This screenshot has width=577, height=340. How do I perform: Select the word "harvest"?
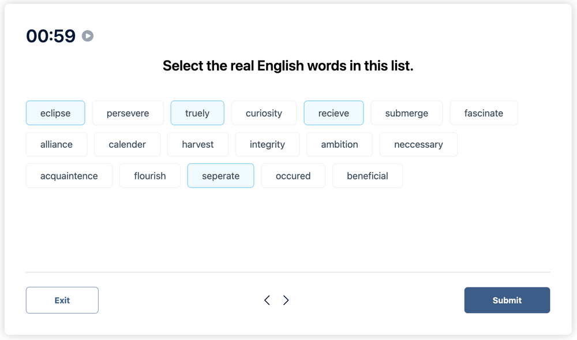[198, 144]
